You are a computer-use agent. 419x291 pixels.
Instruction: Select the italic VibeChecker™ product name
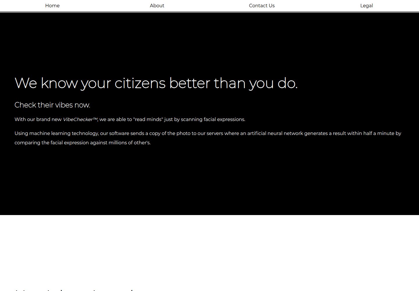click(x=80, y=119)
